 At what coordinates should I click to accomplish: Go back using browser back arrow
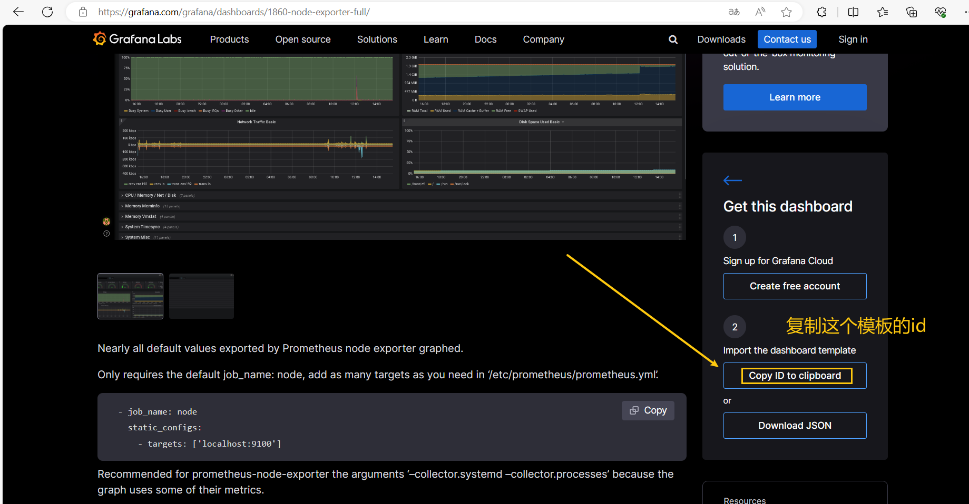pyautogui.click(x=18, y=12)
